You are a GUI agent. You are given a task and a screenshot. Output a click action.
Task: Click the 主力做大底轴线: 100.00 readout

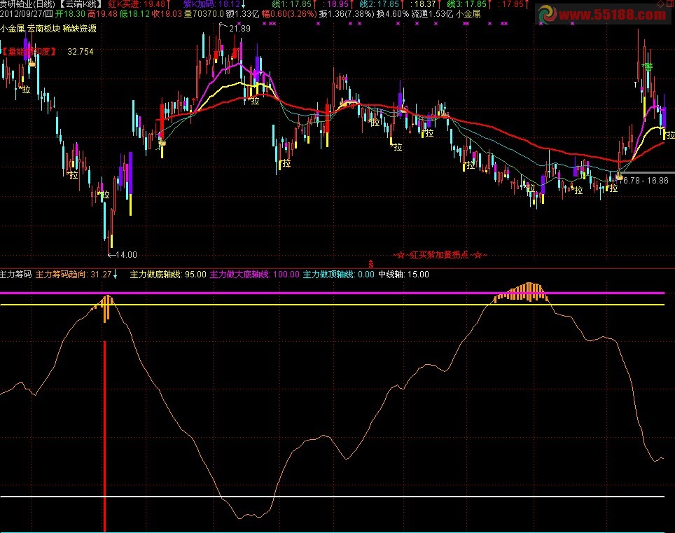tap(254, 275)
